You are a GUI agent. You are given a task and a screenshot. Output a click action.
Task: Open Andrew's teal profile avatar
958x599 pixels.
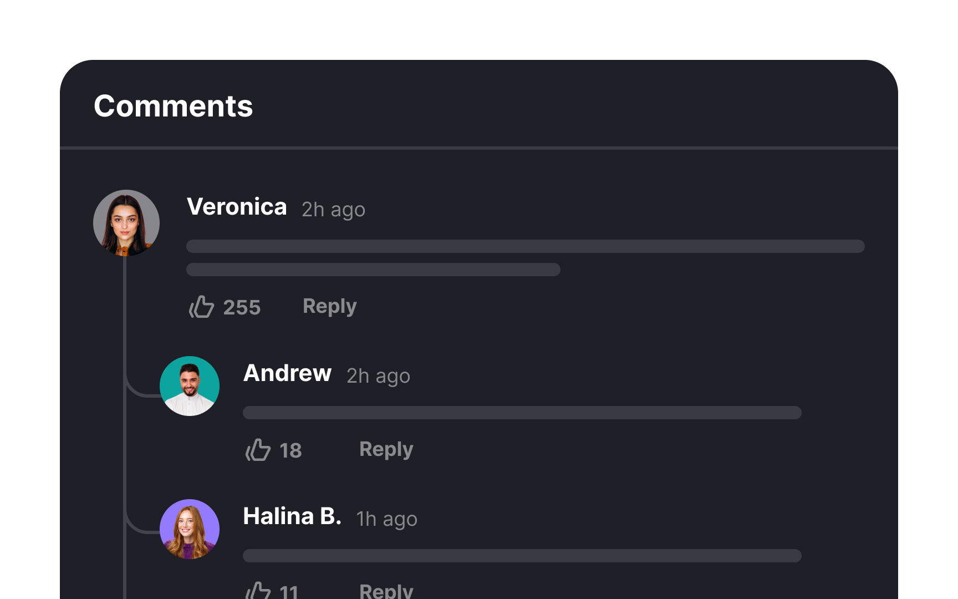tap(190, 386)
